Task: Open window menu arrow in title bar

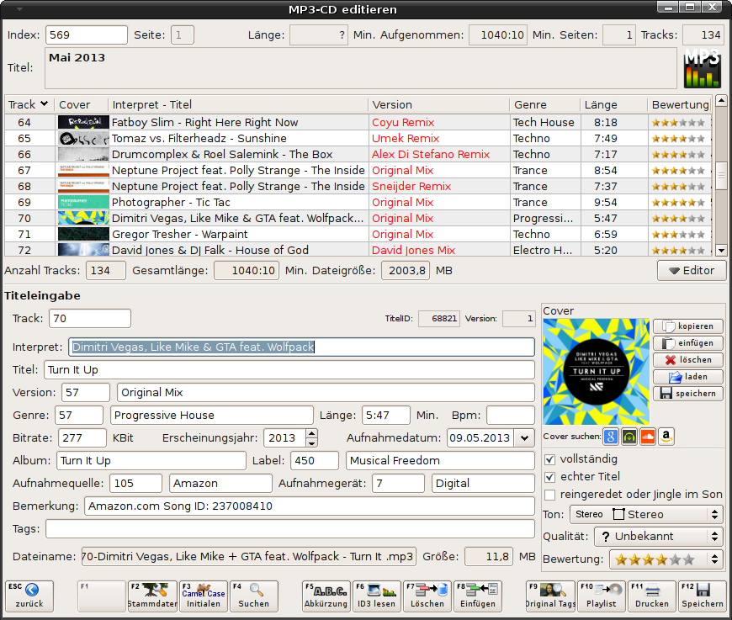Action: [19, 9]
